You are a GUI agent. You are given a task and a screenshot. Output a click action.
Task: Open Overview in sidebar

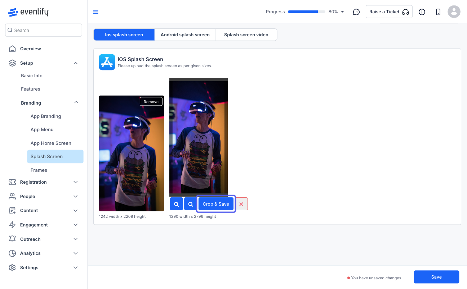31,49
